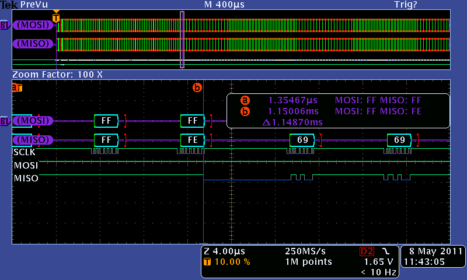Screen dimensions: 467x280
Task: Click the D2 trigger source indicator
Action: tap(367, 252)
